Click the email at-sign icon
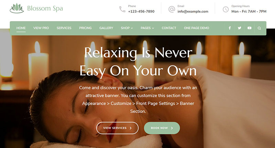Viewport: 275px width, 148px height. tap(172, 9)
